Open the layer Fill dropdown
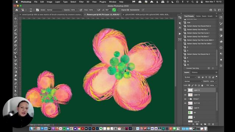The height and width of the screenshot is (132, 235). point(216,85)
